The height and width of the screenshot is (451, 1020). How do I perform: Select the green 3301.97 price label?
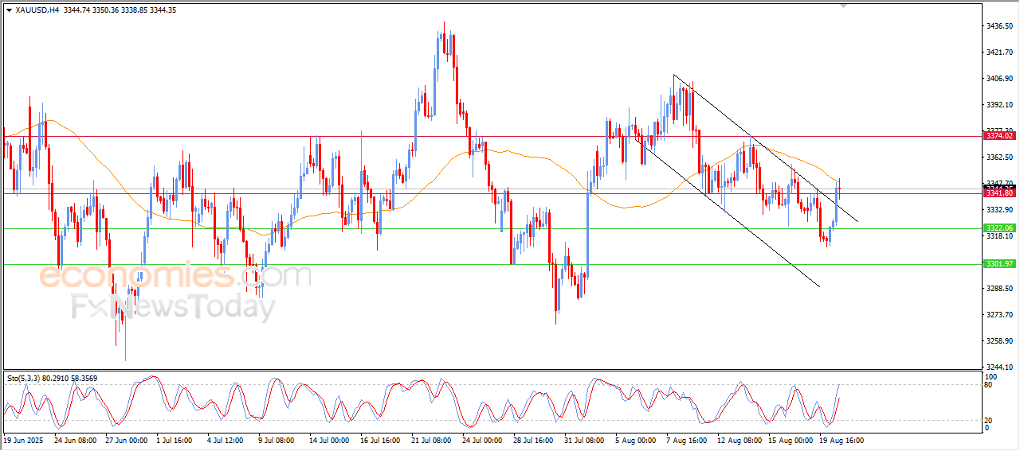(x=999, y=264)
